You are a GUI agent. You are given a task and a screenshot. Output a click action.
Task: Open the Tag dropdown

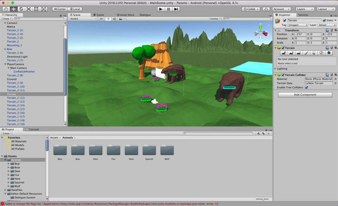298,25
